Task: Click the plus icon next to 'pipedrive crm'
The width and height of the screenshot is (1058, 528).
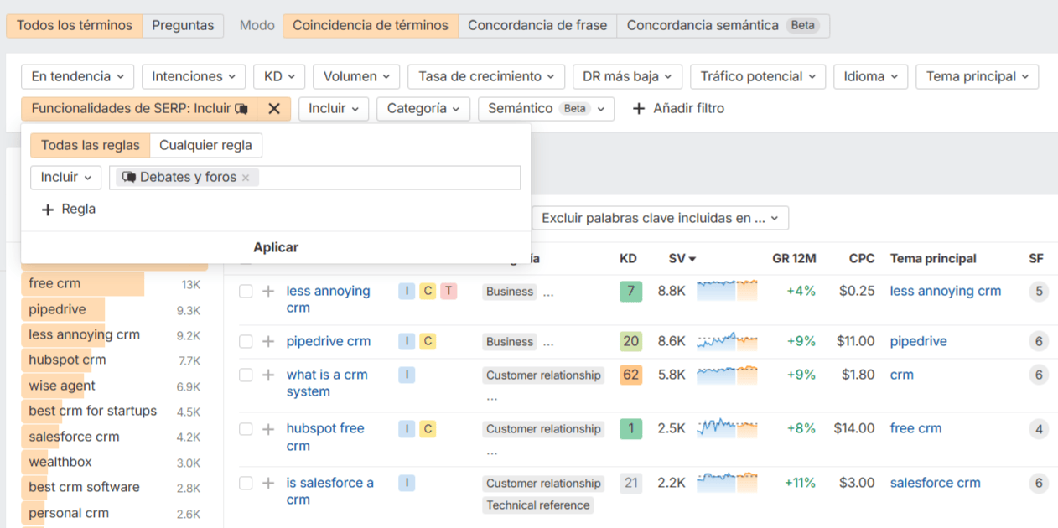Action: 268,342
